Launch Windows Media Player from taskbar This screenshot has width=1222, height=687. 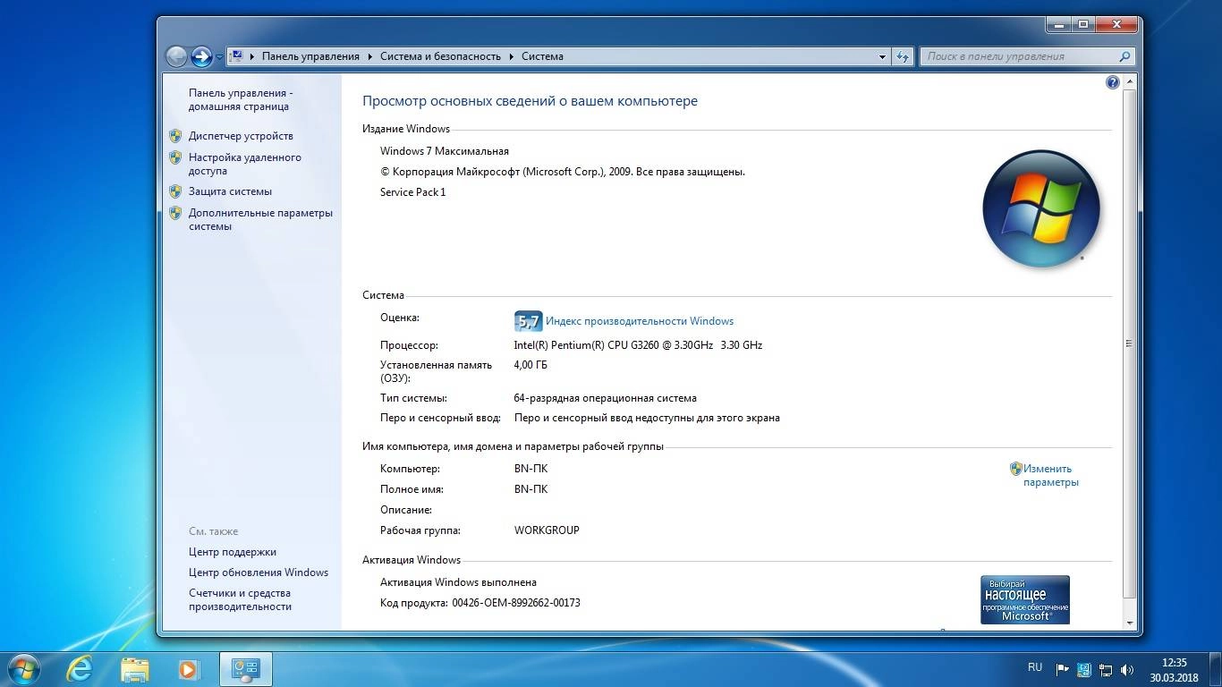[188, 669]
